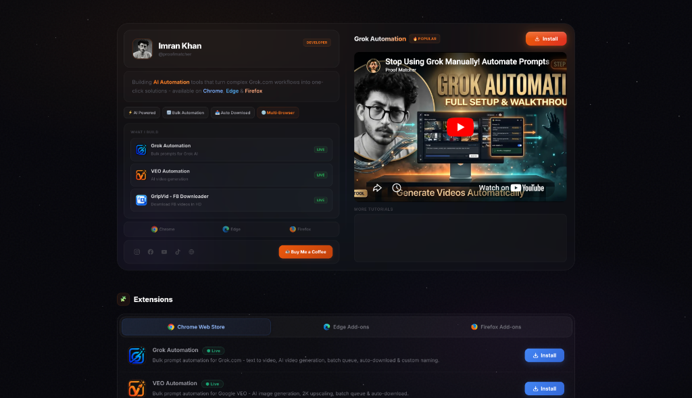Viewport: 692px width, 398px height.
Task: Click the Chrome browser link in profile card
Action: 163,230
